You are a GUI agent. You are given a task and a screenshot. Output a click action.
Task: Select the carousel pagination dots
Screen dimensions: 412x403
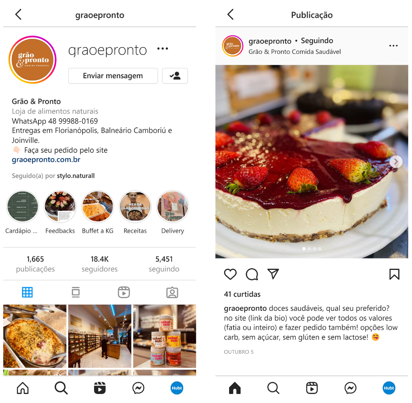pyautogui.click(x=312, y=249)
